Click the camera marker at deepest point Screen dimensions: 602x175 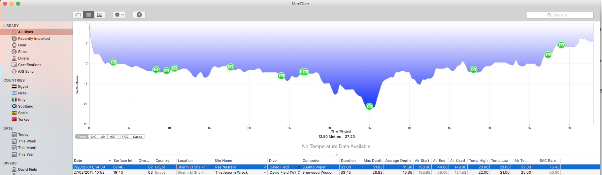(369, 106)
